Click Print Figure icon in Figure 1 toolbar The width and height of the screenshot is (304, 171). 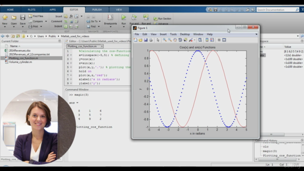(151, 40)
